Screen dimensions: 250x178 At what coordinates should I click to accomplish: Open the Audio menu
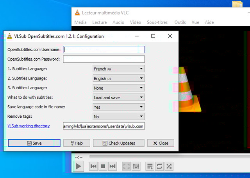pos(118,22)
